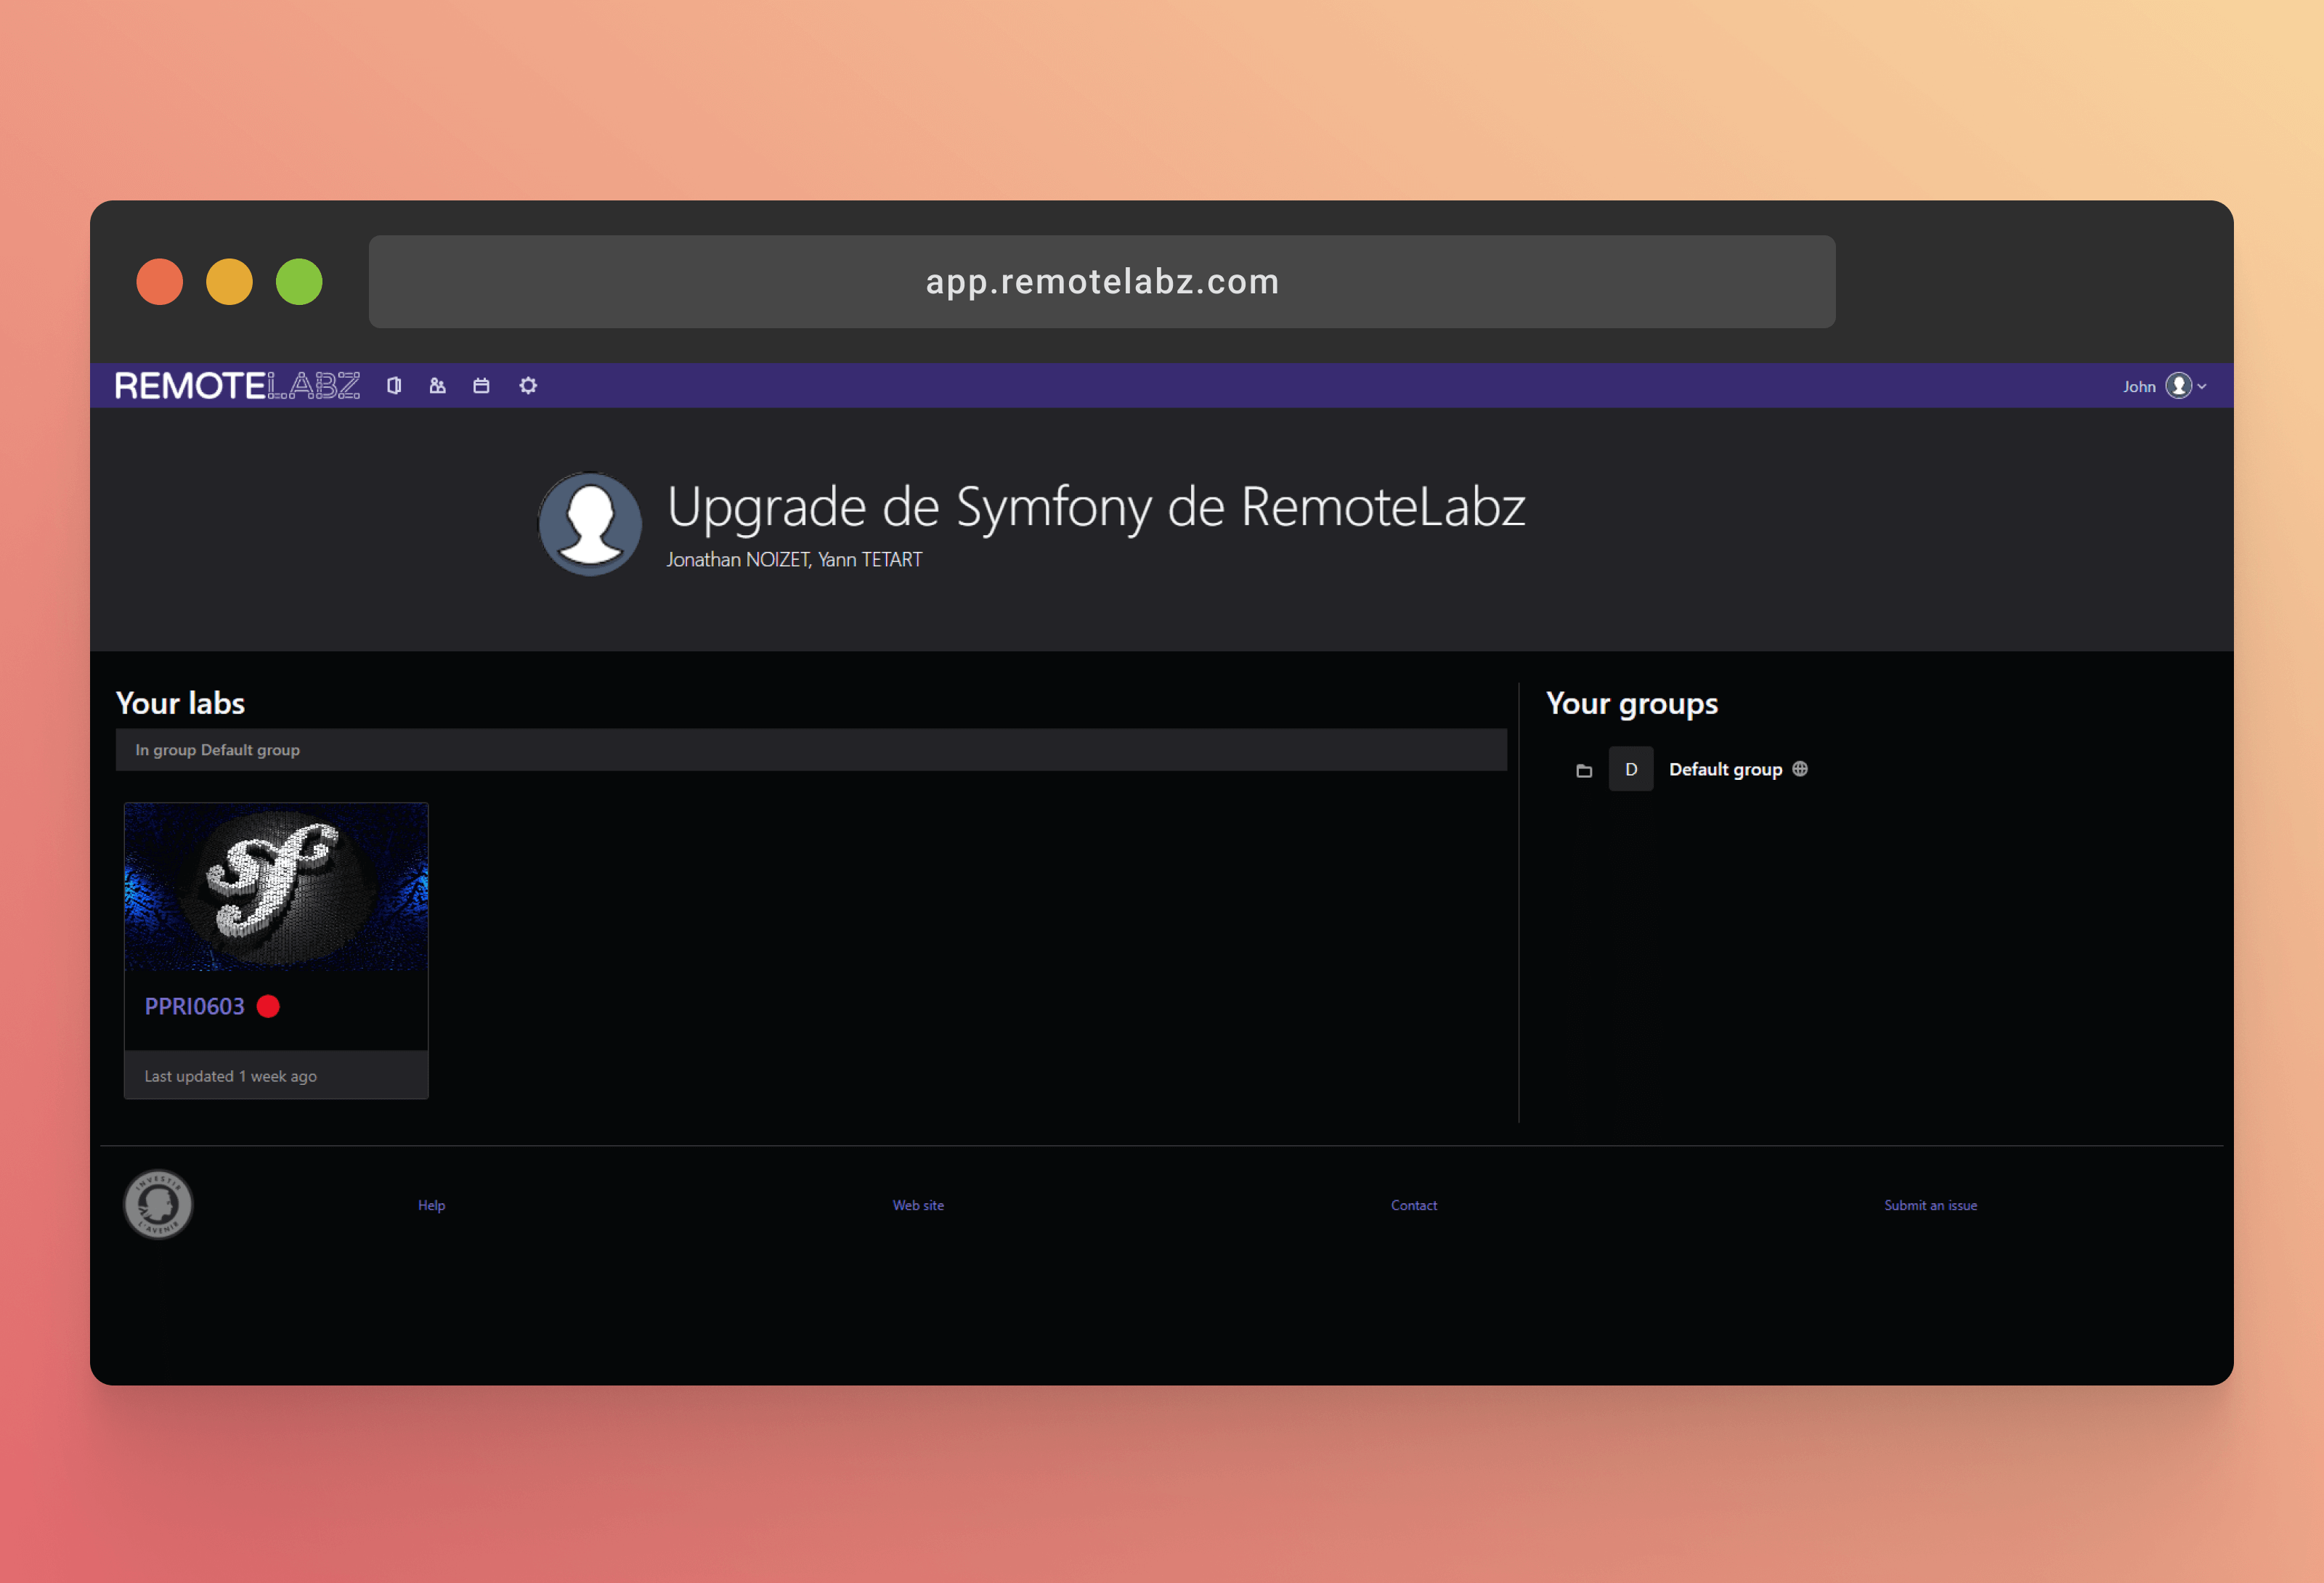Open the PPRI0603 lab link
The width and height of the screenshot is (2324, 1583).
(194, 1006)
